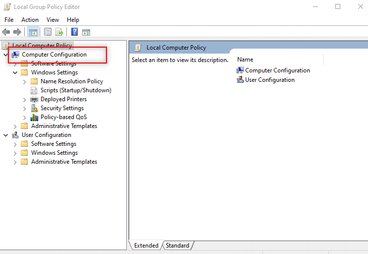Viewport: 368px width, 254px height.
Task: Select the Security Settings label
Action: click(x=62, y=108)
